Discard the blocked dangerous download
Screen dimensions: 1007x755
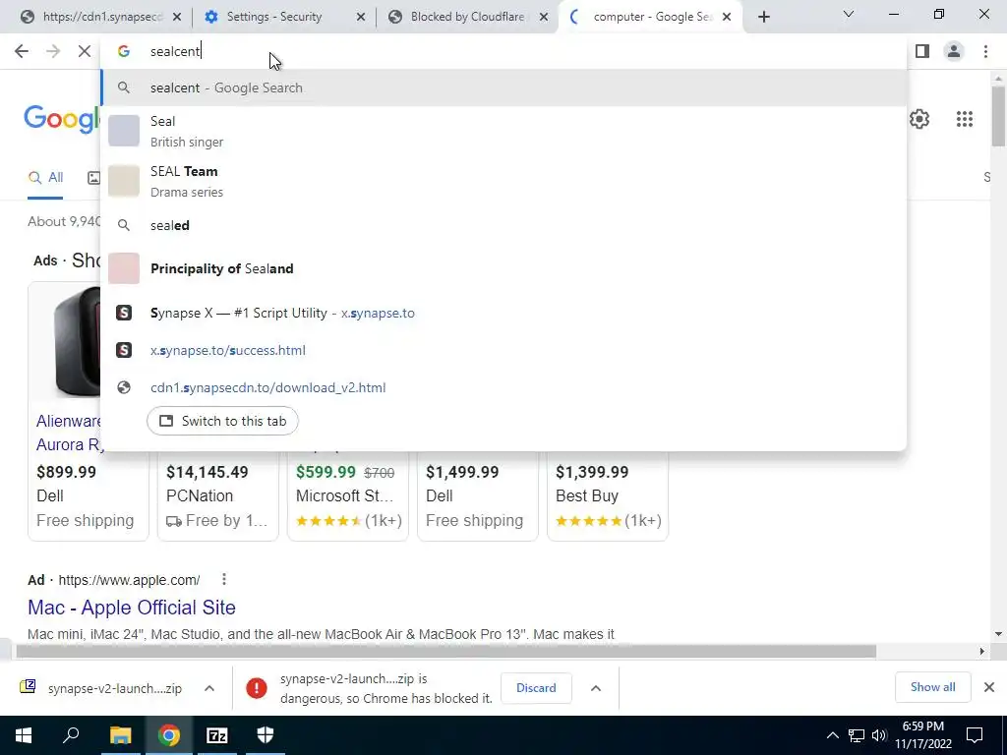pos(536,687)
